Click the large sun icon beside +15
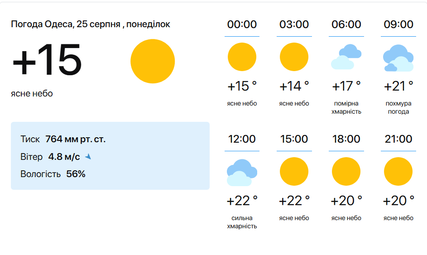The height and width of the screenshot is (255, 427). pos(153,61)
